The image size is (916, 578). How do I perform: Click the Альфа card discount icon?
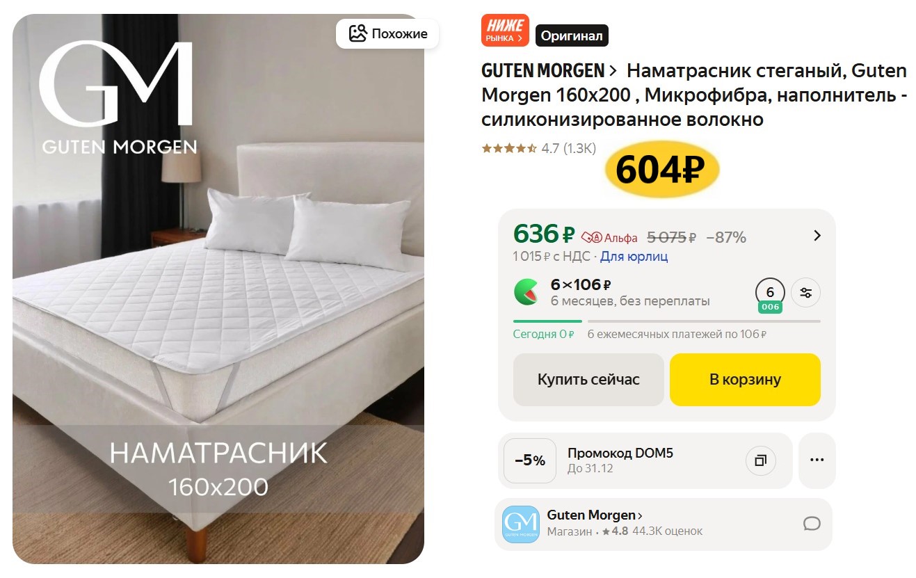click(591, 237)
